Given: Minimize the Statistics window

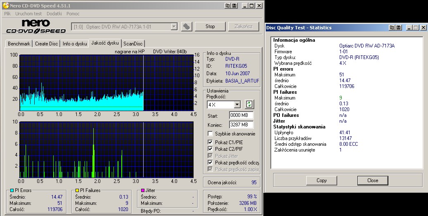Looking at the screenshot, I should 409,28.
